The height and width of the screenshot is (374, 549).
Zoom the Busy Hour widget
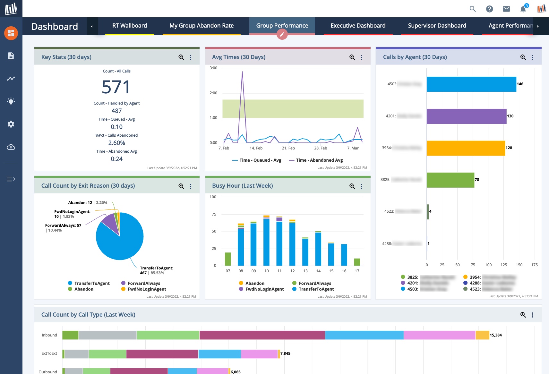352,186
